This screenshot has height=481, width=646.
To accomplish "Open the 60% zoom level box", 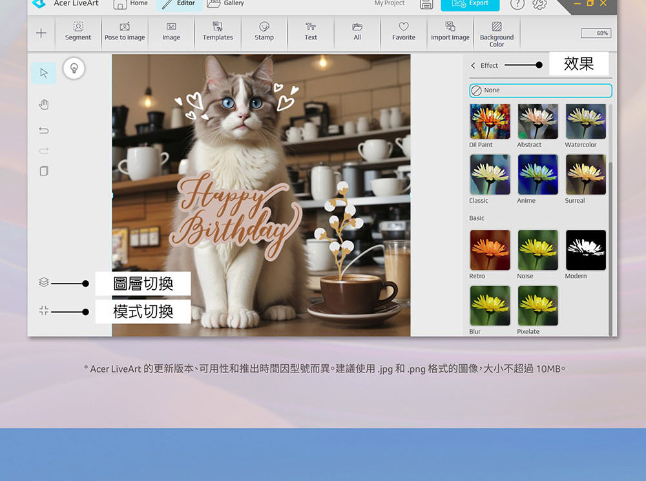I will click(x=595, y=33).
